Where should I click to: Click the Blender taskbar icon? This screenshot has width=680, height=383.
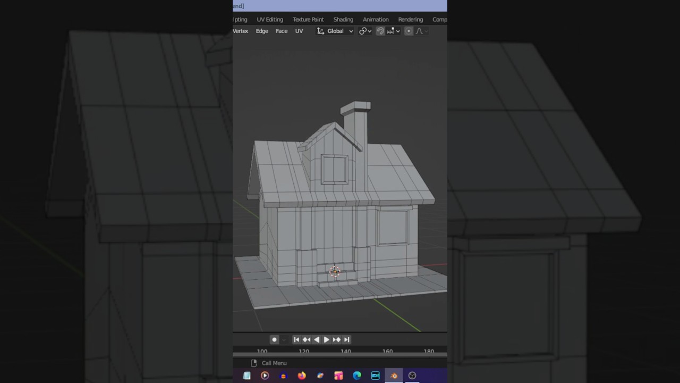[394, 376]
